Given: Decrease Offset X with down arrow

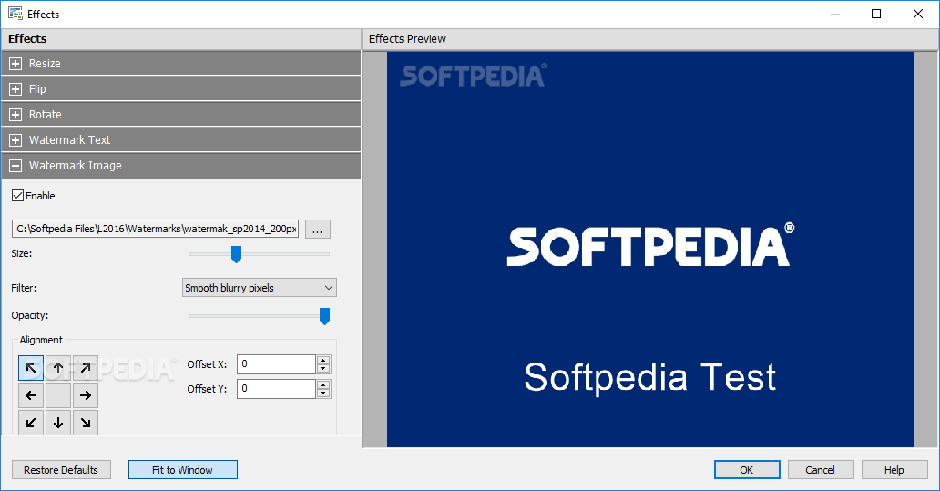Looking at the screenshot, I should tap(323, 369).
